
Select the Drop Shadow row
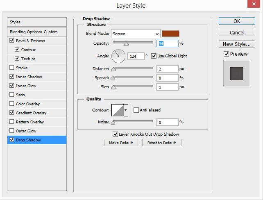point(37,140)
